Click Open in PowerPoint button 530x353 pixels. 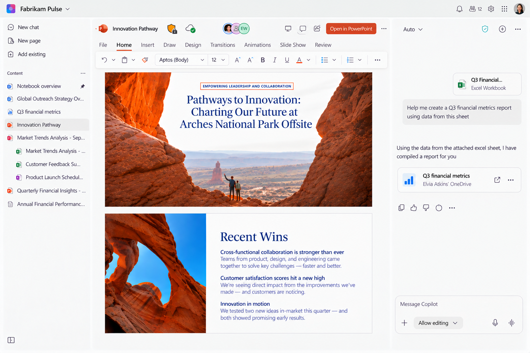click(x=351, y=29)
